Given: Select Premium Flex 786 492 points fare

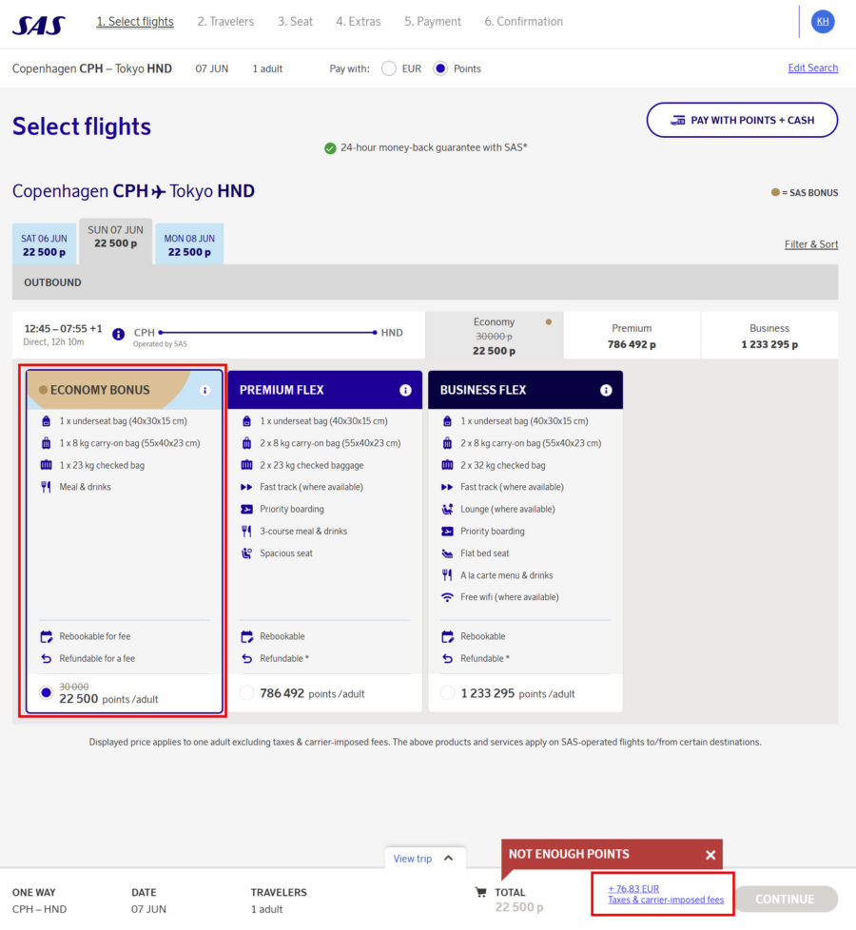Looking at the screenshot, I should tap(246, 693).
